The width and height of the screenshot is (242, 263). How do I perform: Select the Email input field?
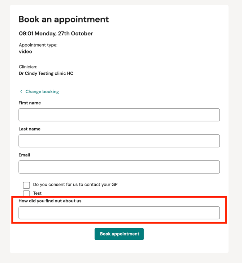pyautogui.click(x=119, y=167)
